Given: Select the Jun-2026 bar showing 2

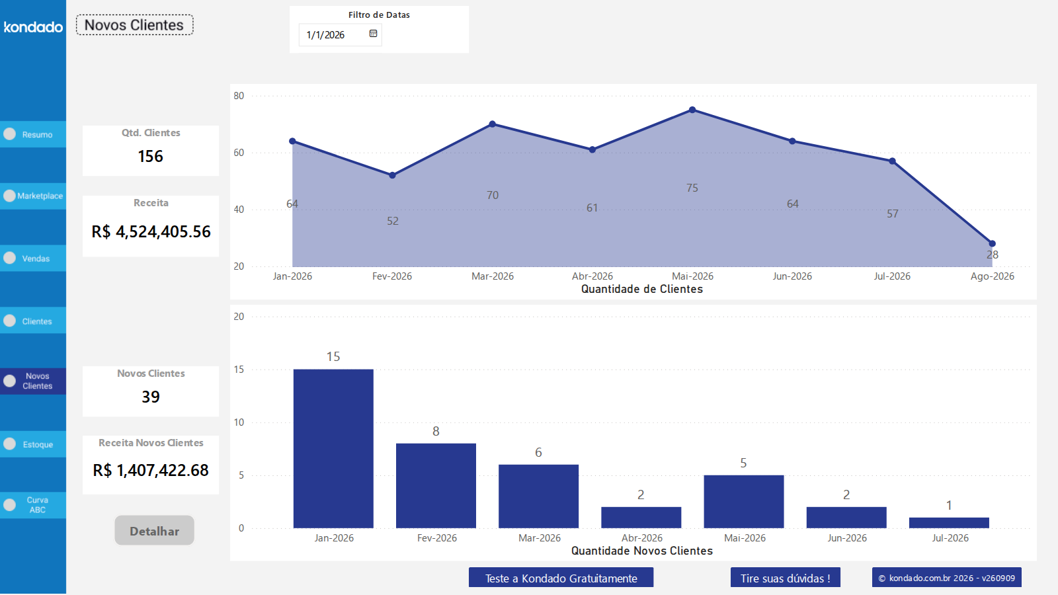Looking at the screenshot, I should point(846,518).
